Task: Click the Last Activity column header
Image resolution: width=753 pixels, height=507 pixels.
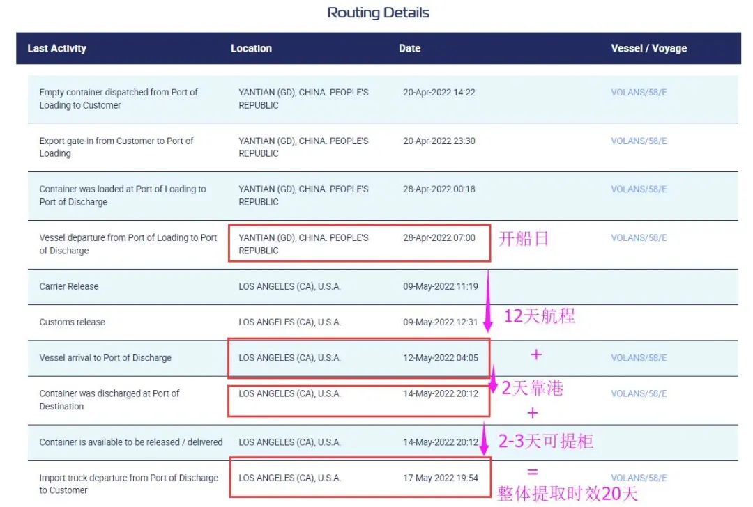Action: pos(56,49)
